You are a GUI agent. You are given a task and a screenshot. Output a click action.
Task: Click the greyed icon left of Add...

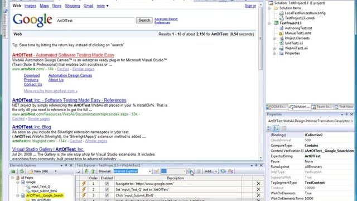click(199, 171)
